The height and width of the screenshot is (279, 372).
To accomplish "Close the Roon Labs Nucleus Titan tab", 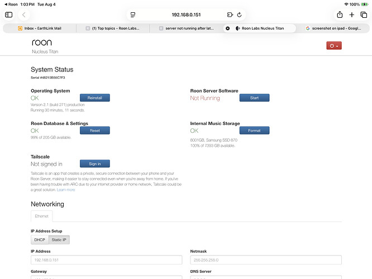I will pyautogui.click(x=227, y=28).
